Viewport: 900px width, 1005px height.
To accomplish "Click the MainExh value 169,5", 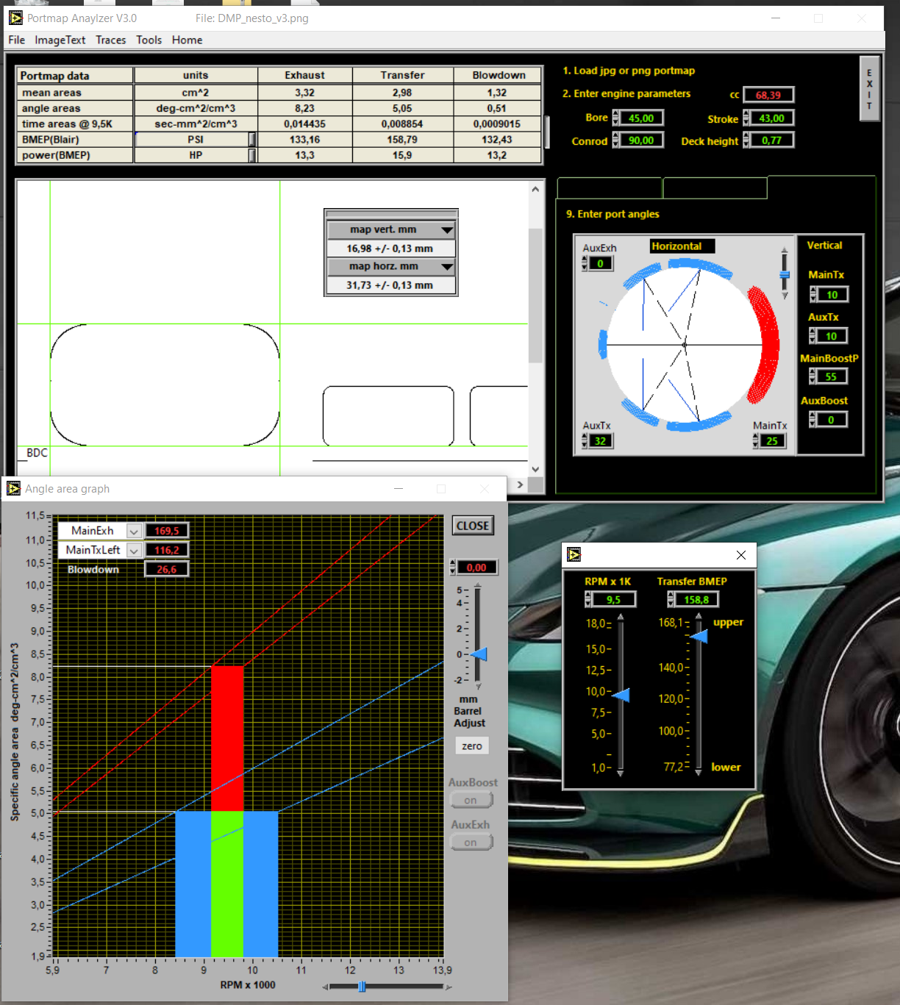I will (167, 531).
